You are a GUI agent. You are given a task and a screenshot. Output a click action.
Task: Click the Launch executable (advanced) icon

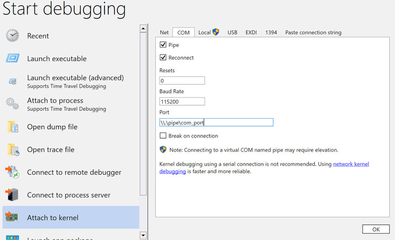[12, 81]
